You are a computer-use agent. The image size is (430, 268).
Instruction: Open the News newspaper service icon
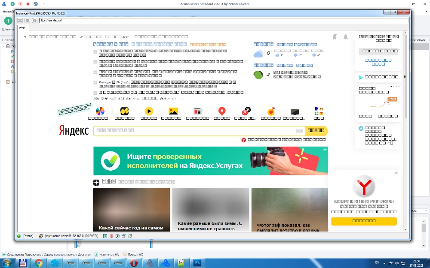pyautogui.click(x=198, y=111)
